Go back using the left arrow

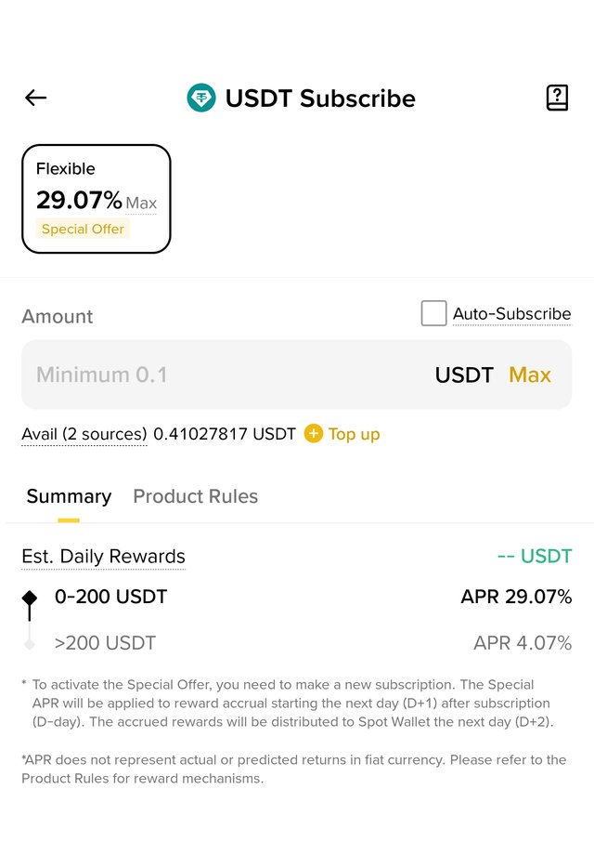[36, 98]
